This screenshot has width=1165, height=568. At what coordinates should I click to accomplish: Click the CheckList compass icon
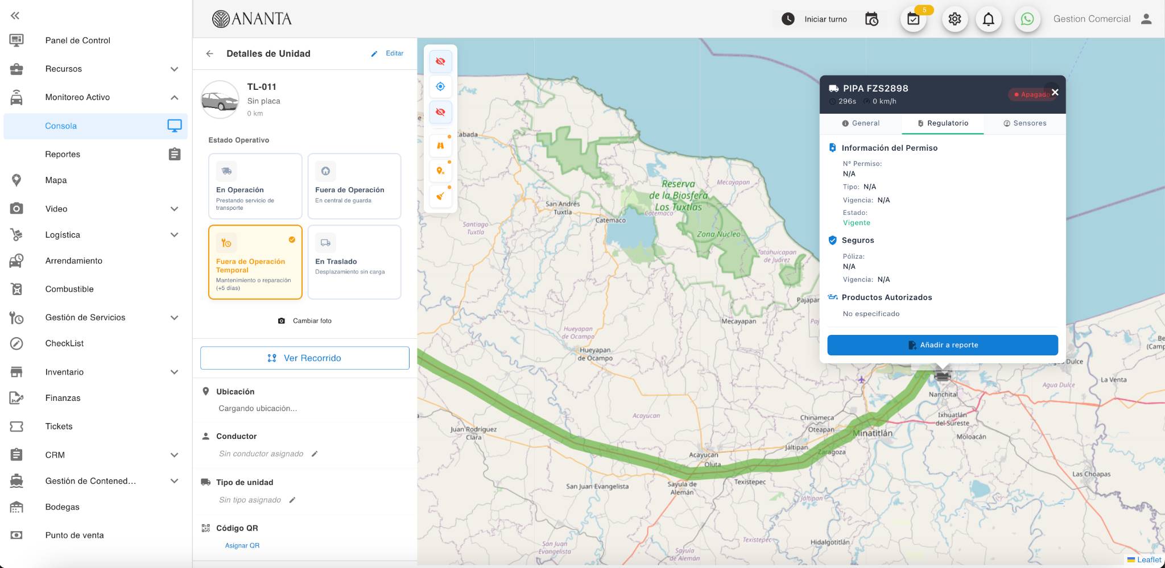pos(16,343)
